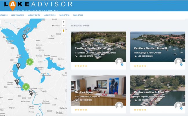This screenshot has height=116, width=188.
Task: Open the green cluster marker labeled 8
Action: tap(26, 87)
